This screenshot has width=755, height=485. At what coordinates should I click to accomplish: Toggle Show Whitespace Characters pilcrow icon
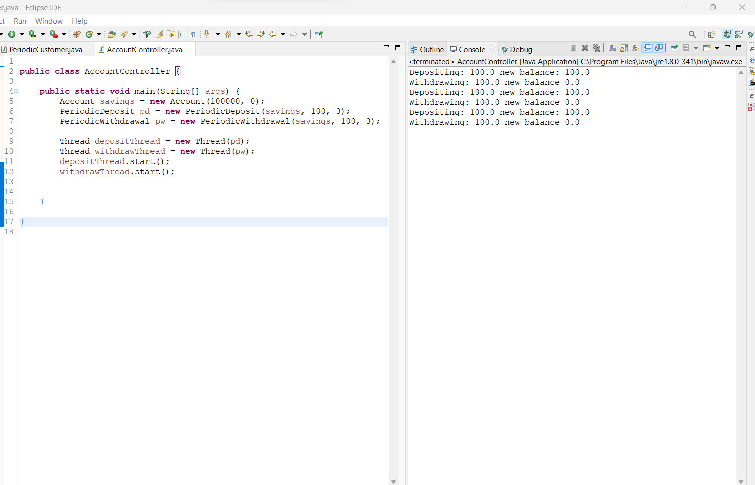pyautogui.click(x=193, y=34)
